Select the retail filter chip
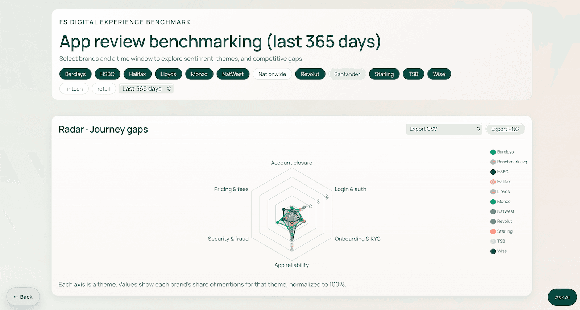Image resolution: width=580 pixels, height=310 pixels. point(104,89)
